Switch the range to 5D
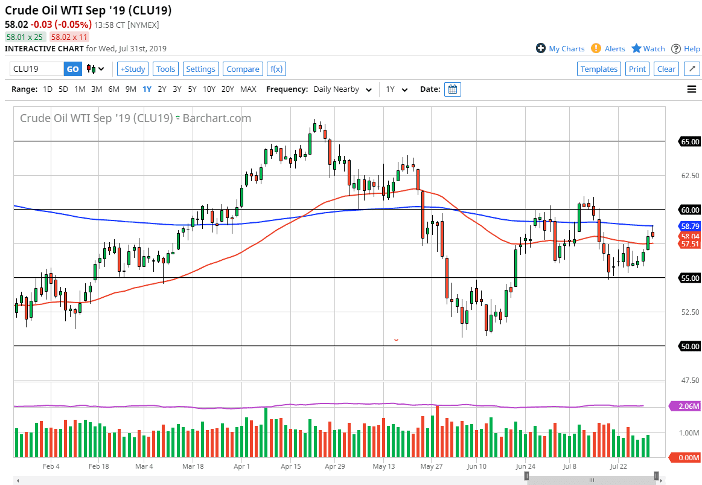This screenshot has width=702, height=485. click(x=63, y=89)
